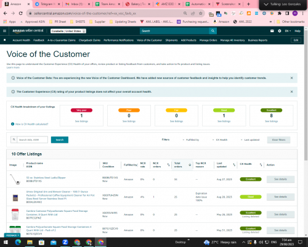Show more bookmarks via the double chevron
This screenshot has height=247, width=308.
(x=270, y=22)
